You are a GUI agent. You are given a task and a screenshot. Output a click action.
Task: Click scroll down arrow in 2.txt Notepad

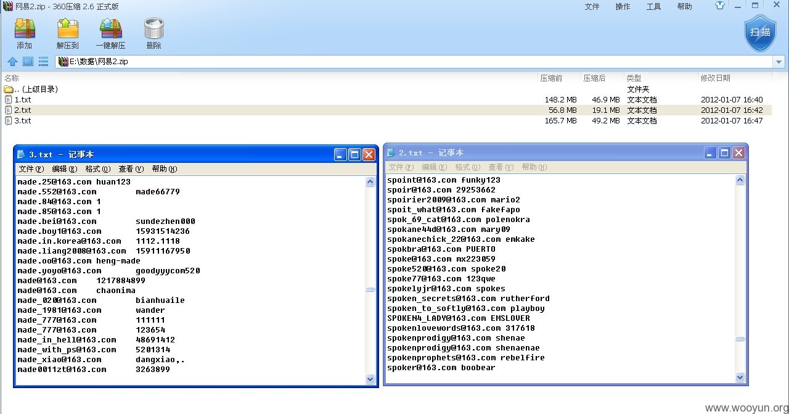click(x=740, y=377)
